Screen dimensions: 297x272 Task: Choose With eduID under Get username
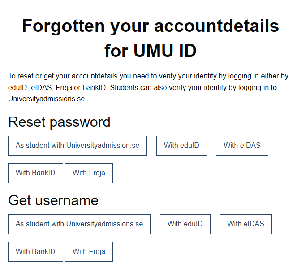185,224
